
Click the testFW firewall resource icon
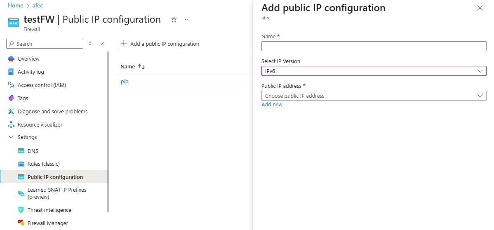pyautogui.click(x=14, y=23)
